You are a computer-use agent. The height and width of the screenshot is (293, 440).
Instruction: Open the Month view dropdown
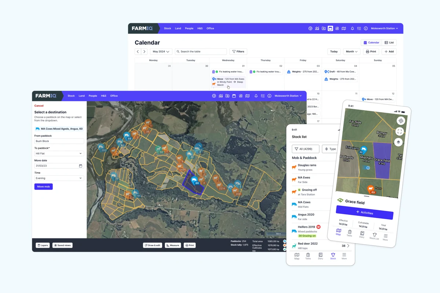(x=351, y=52)
